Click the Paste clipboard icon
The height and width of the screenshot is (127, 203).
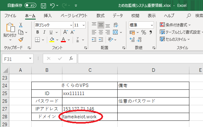click(x=10, y=29)
